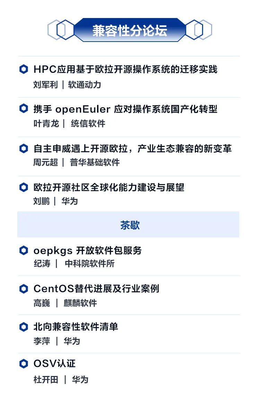Screen dimensions: 260x411
Task: Click hexagon bullet beside HPC应用 migration talk
Action: point(24,69)
